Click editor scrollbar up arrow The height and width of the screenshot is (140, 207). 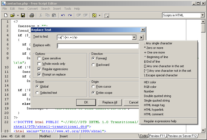[x=203, y=21]
